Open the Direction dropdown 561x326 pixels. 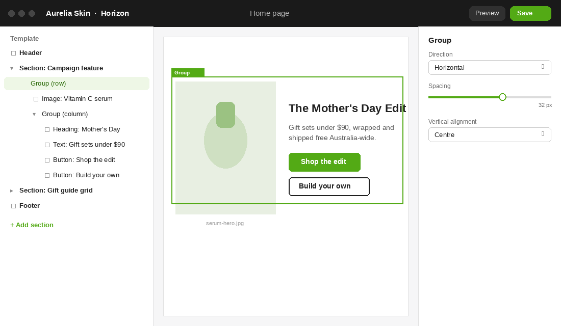[490, 68]
